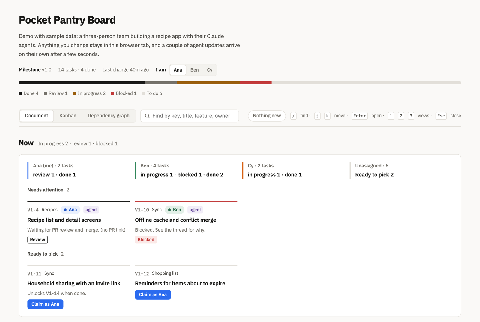Image resolution: width=480 pixels, height=322 pixels.
Task: Click the Review 1 legend swatch
Action: tap(45, 93)
